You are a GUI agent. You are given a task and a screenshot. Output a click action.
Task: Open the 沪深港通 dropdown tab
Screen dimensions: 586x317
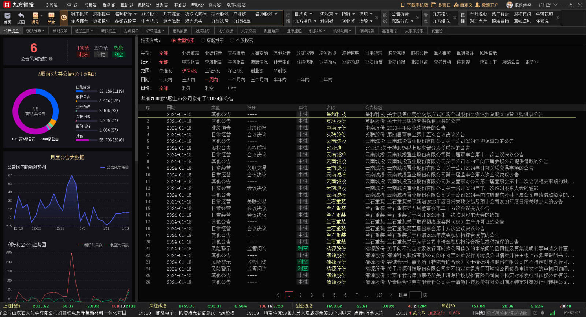(155, 31)
